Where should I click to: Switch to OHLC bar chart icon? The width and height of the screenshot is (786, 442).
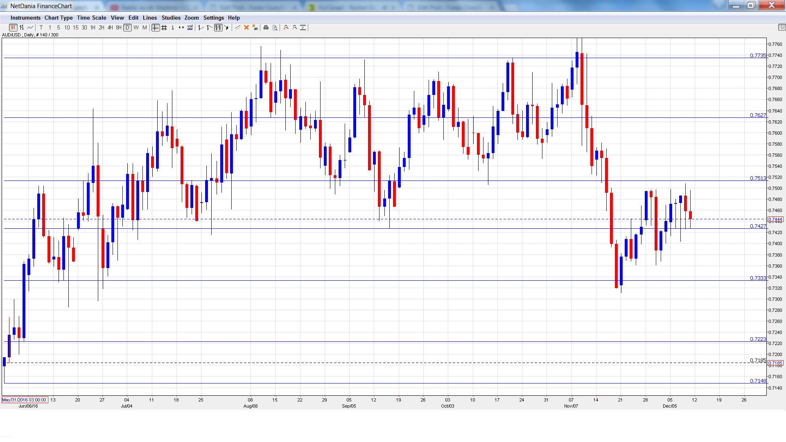click(x=22, y=27)
